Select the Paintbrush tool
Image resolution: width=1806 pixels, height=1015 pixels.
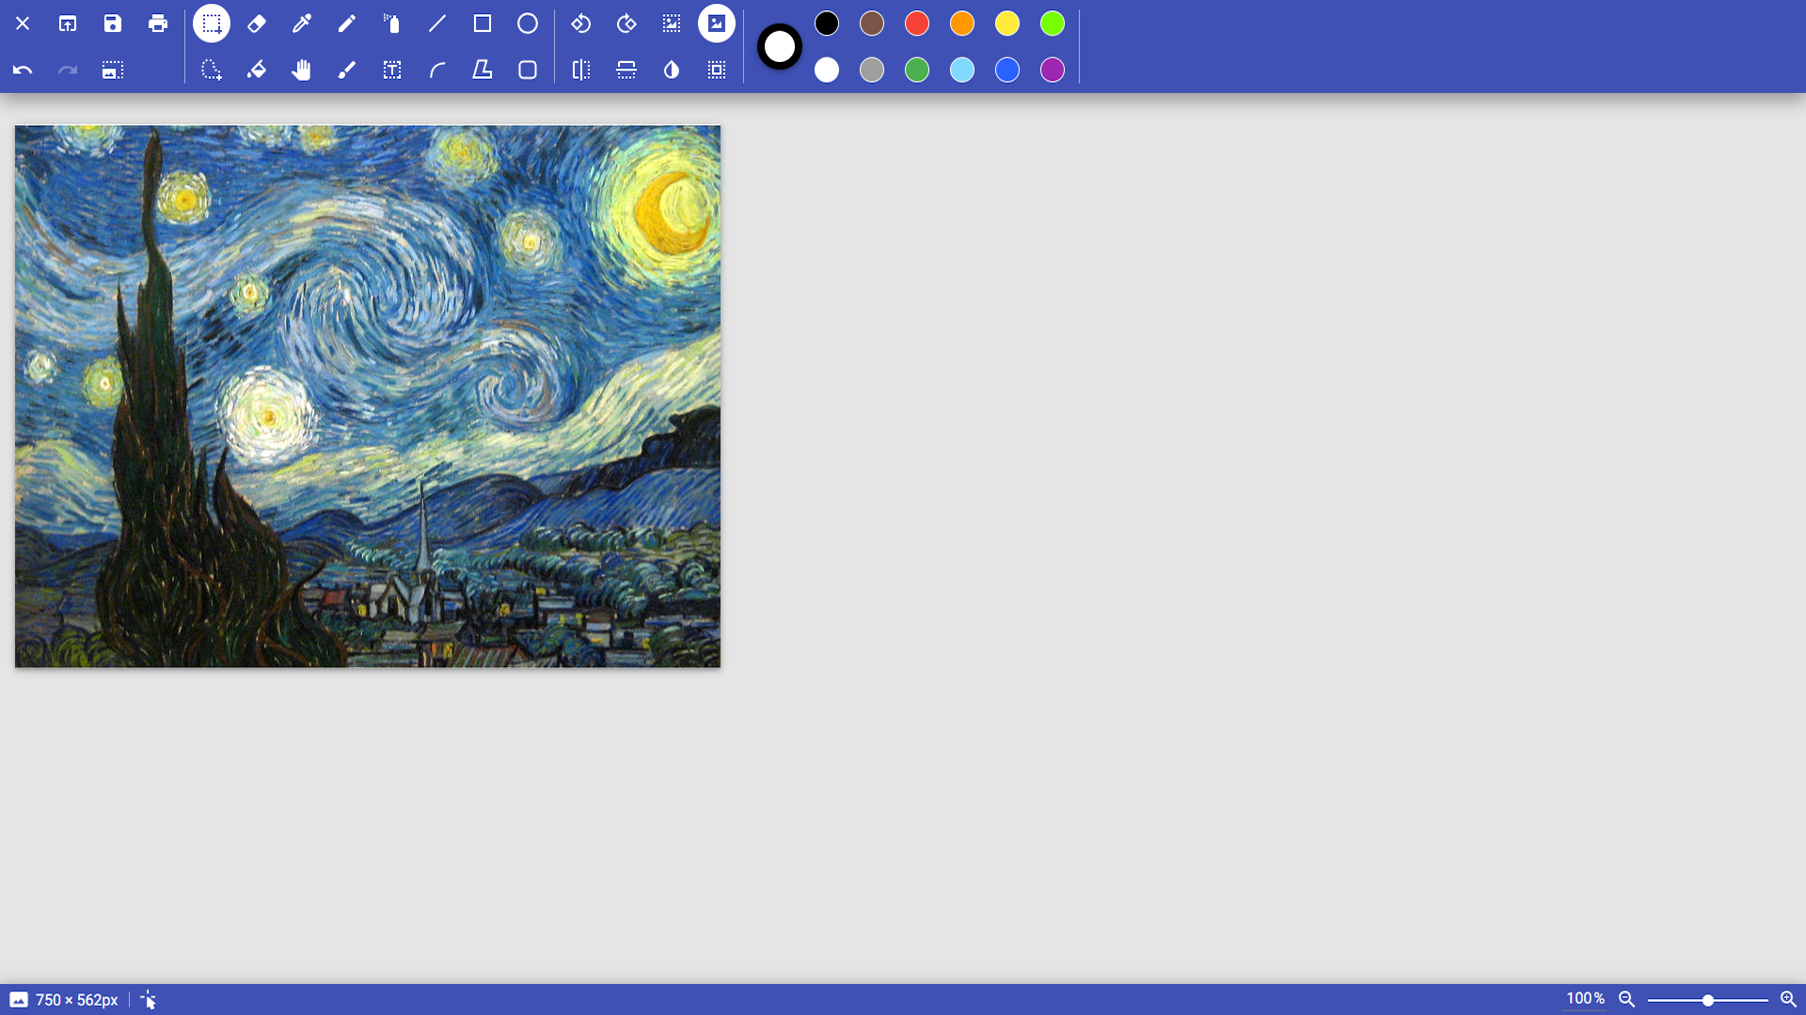347,70
